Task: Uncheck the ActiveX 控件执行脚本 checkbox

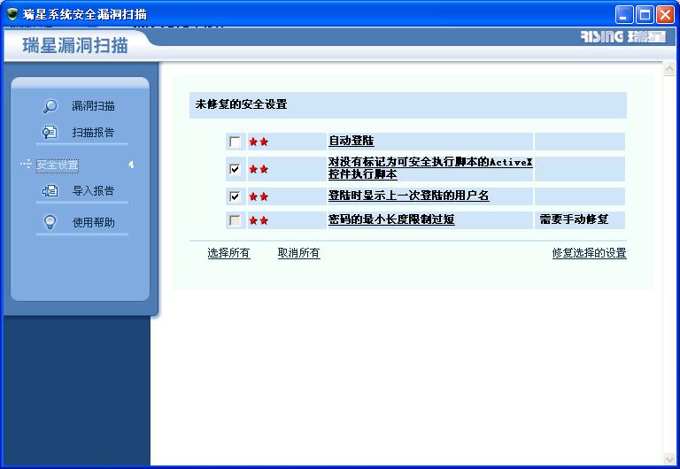Action: click(x=235, y=169)
